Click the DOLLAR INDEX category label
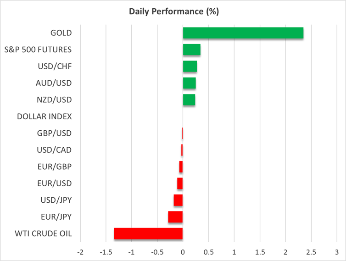This screenshot has width=346, height=261. 45,117
